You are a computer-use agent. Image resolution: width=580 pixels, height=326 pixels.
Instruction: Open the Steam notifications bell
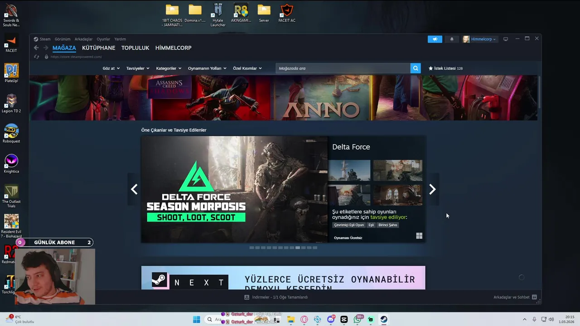(x=451, y=39)
